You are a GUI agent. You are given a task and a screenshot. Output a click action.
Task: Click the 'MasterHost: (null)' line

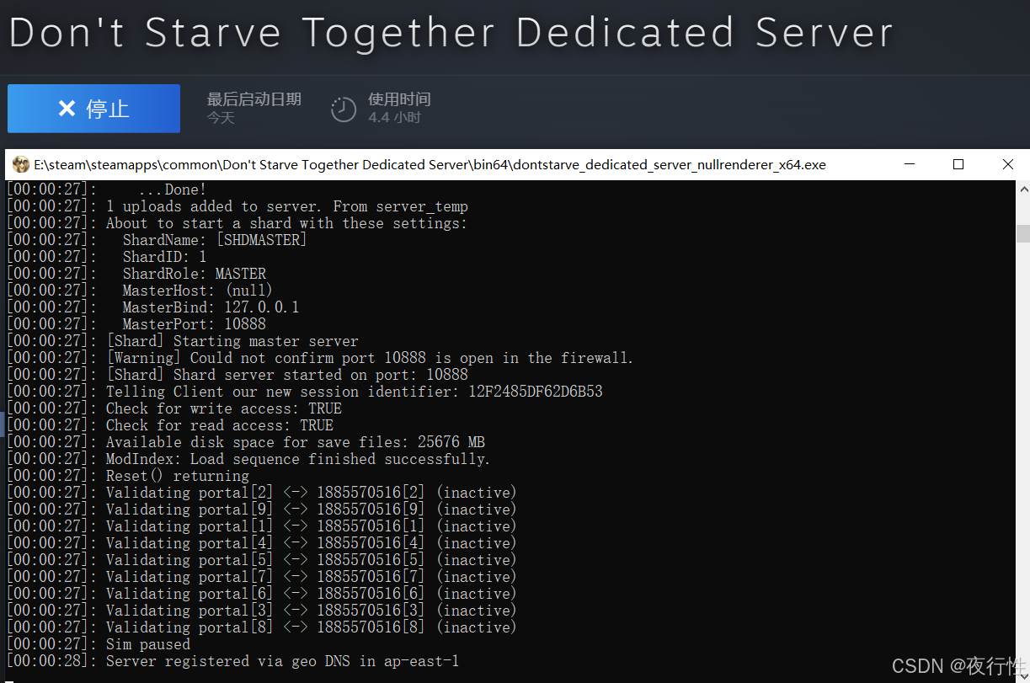click(140, 291)
